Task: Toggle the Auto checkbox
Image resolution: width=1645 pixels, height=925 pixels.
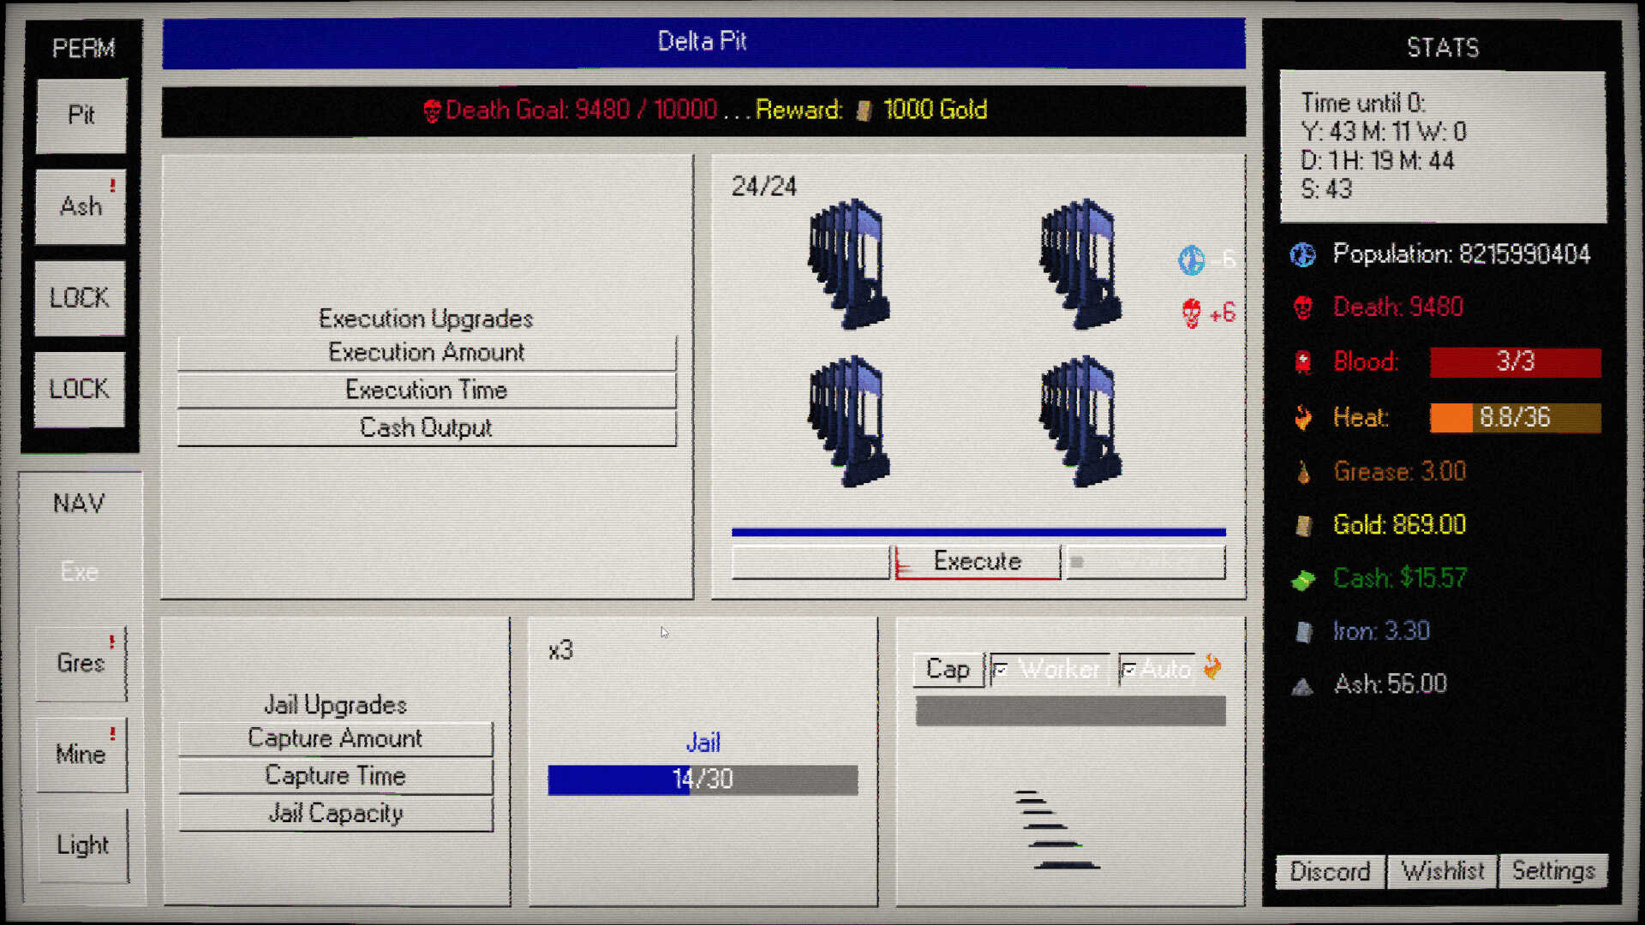Action: click(x=1129, y=669)
